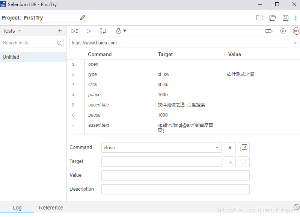Viewport: 300px width, 217px height.
Task: Open the three-dot more options menu
Action: 296,18
